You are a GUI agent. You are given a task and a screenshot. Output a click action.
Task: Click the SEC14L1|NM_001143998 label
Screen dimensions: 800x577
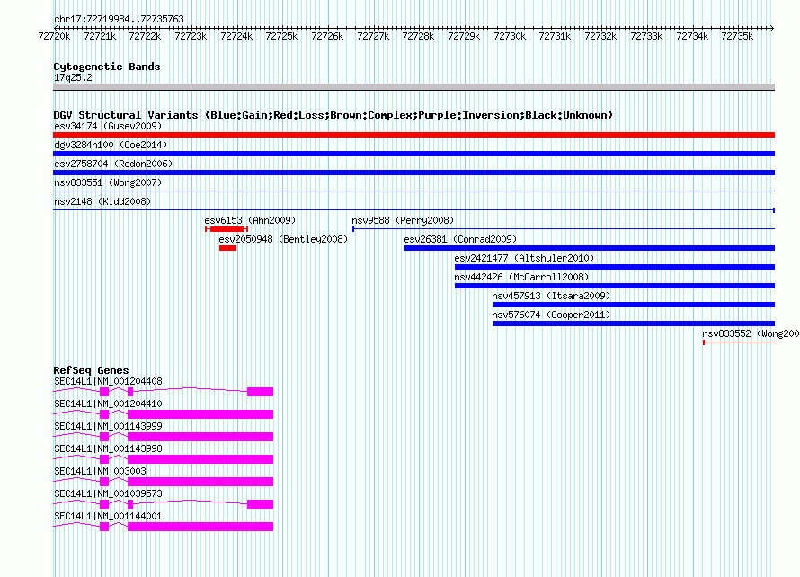[x=108, y=449]
